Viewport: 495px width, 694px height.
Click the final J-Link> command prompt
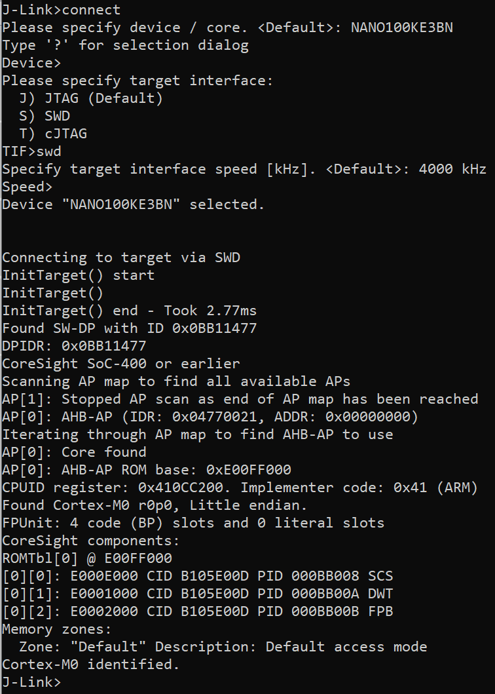pos(31,682)
